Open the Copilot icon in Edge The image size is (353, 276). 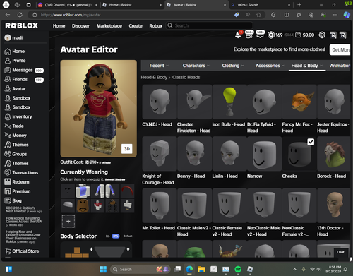pos(347,15)
